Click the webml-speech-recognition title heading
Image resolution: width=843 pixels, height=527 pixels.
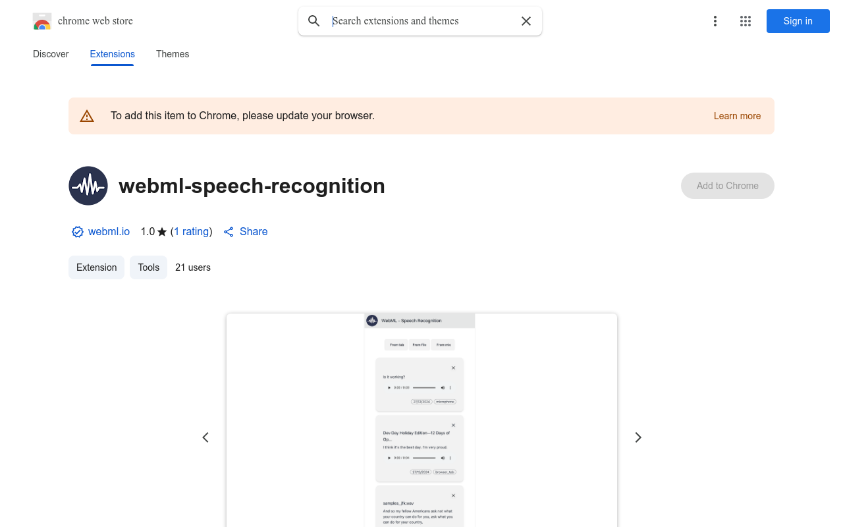pos(252,186)
